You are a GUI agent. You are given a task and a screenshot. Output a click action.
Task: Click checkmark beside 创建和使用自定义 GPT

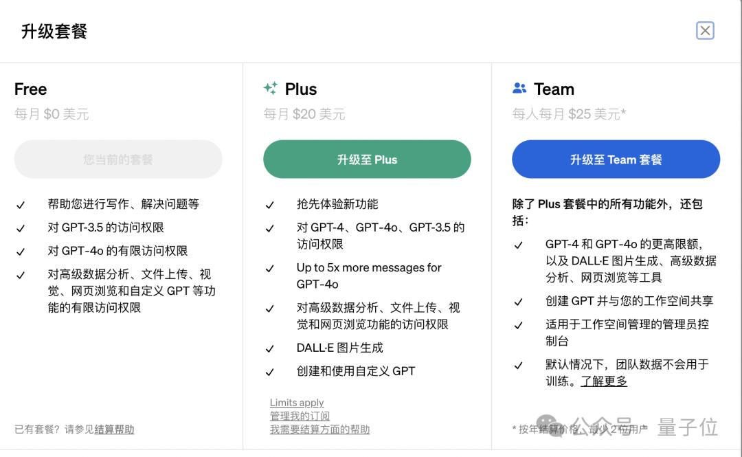coord(270,372)
